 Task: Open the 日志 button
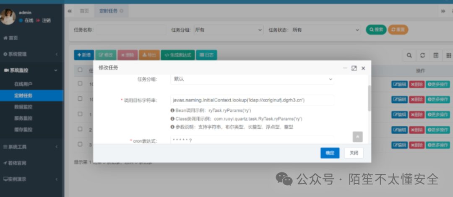click(x=206, y=55)
